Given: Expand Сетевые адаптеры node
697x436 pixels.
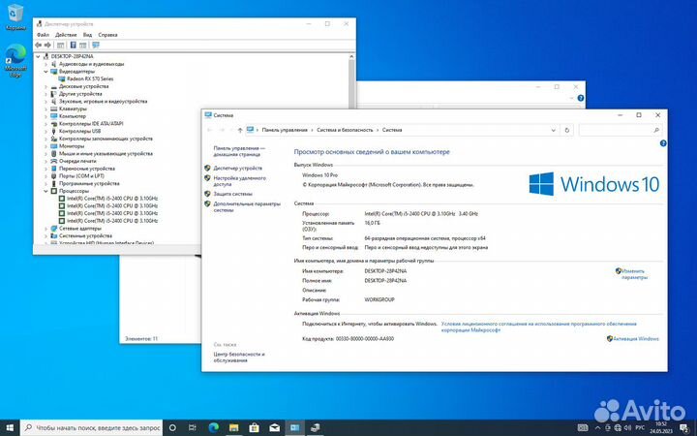Looking at the screenshot, I should (x=45, y=229).
